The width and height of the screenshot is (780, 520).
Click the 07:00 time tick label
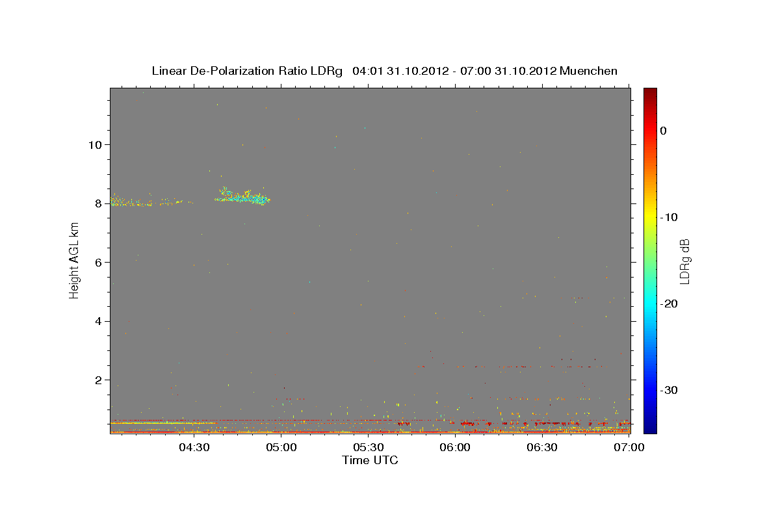(629, 447)
